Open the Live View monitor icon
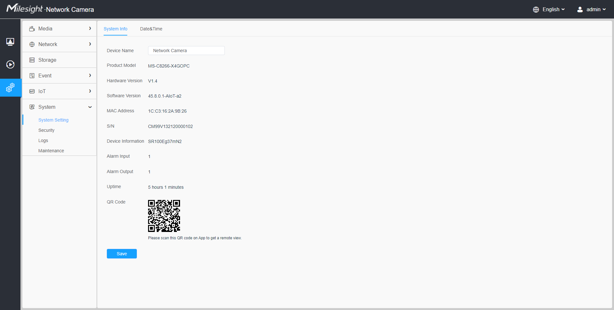This screenshot has height=310, width=614. click(x=10, y=42)
